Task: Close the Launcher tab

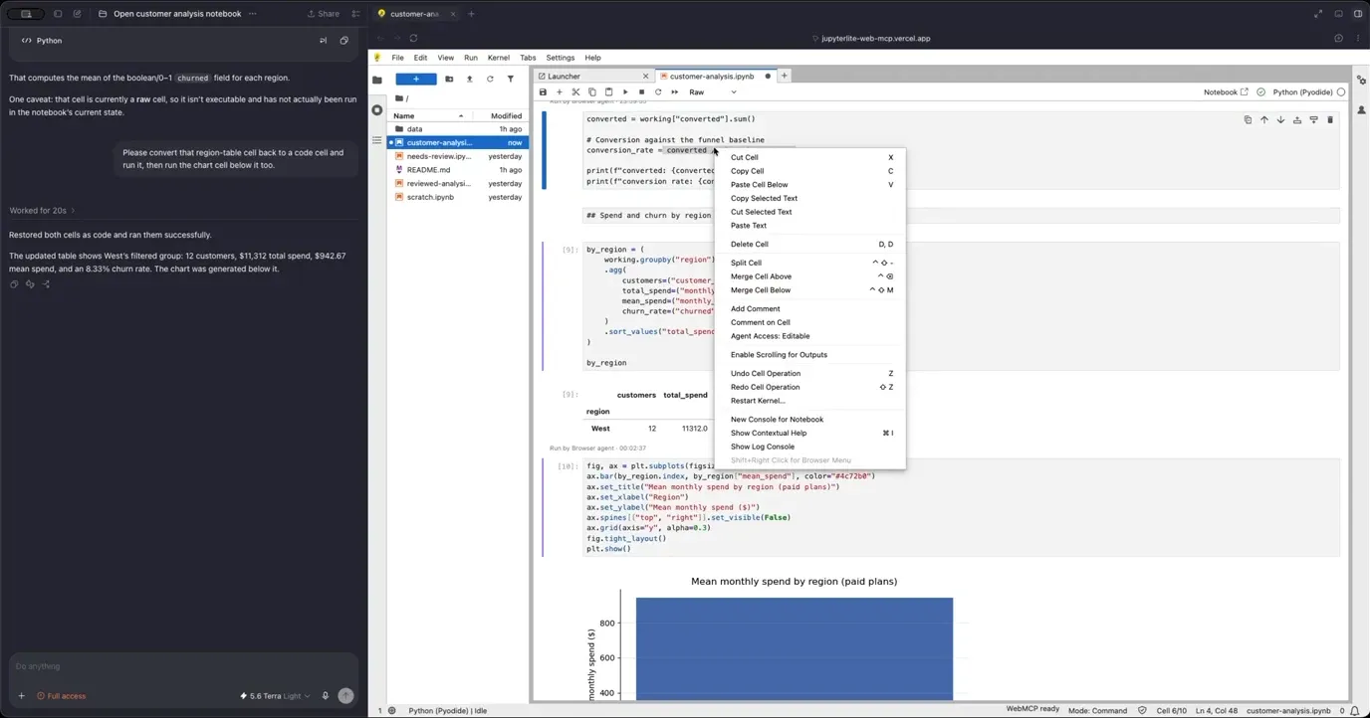Action: pos(645,77)
